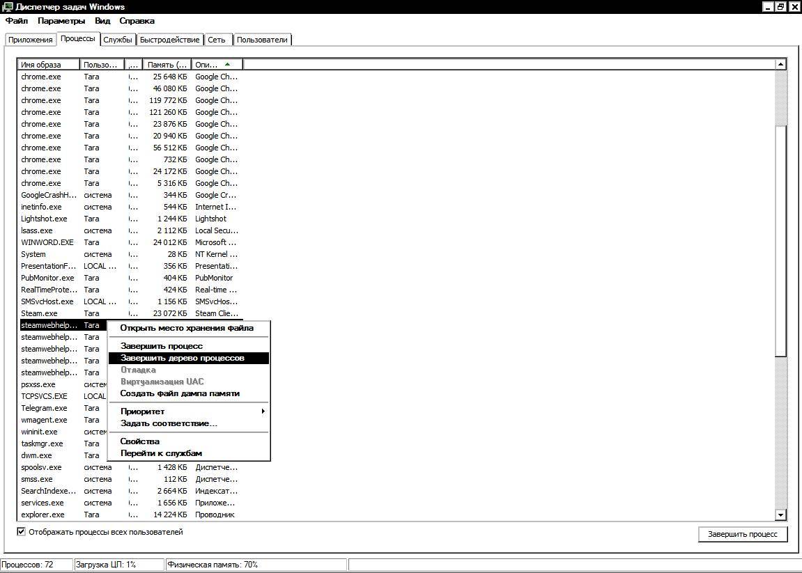Switch to the Службы tab
The image size is (802, 573).
click(118, 40)
